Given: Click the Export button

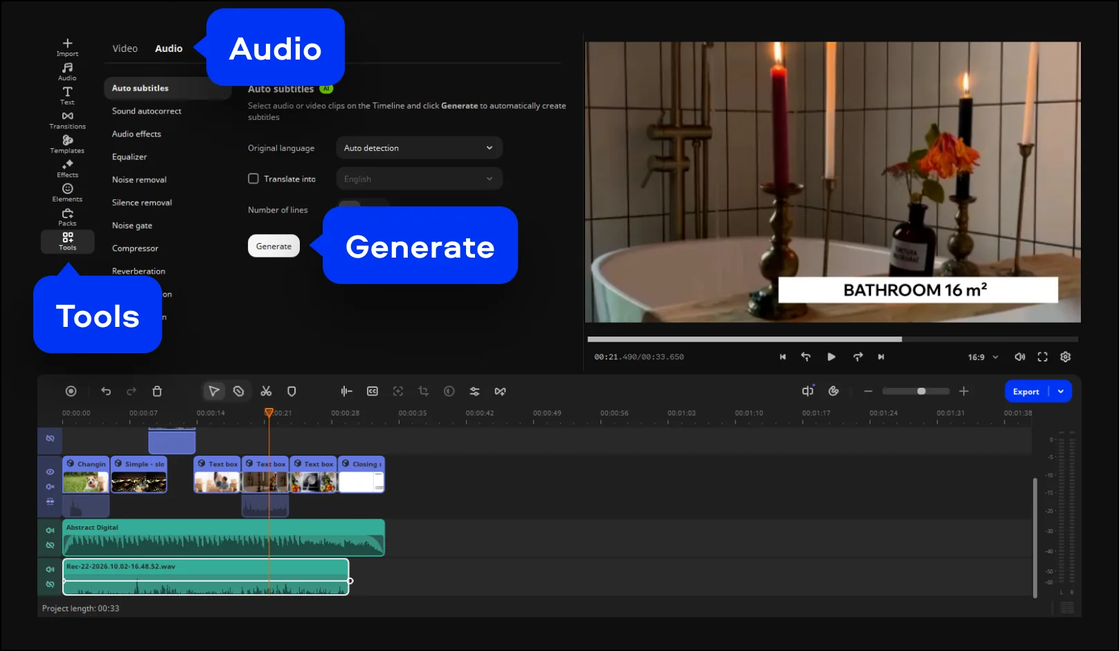Looking at the screenshot, I should (x=1026, y=391).
